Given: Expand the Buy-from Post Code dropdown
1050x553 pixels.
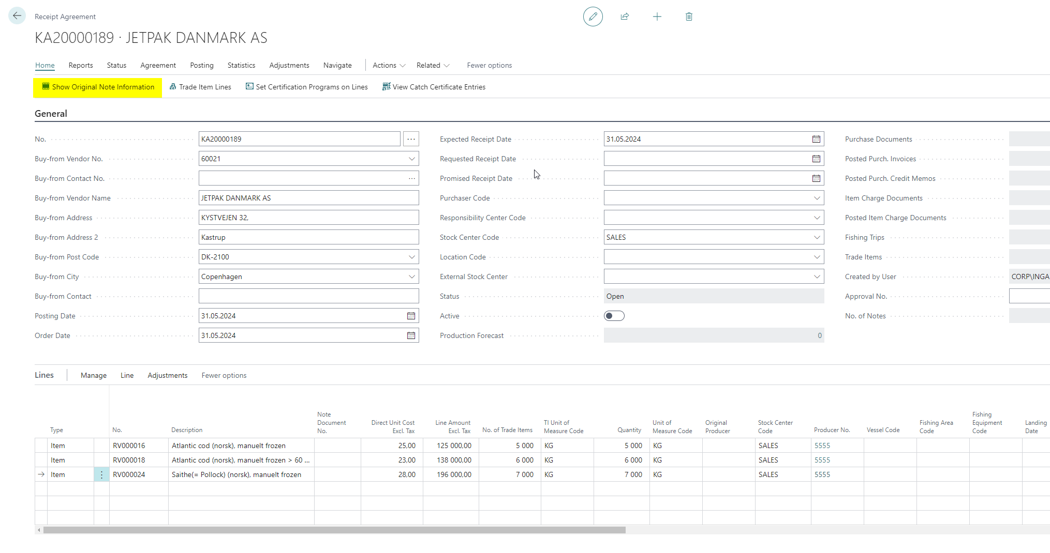Looking at the screenshot, I should [x=412, y=257].
